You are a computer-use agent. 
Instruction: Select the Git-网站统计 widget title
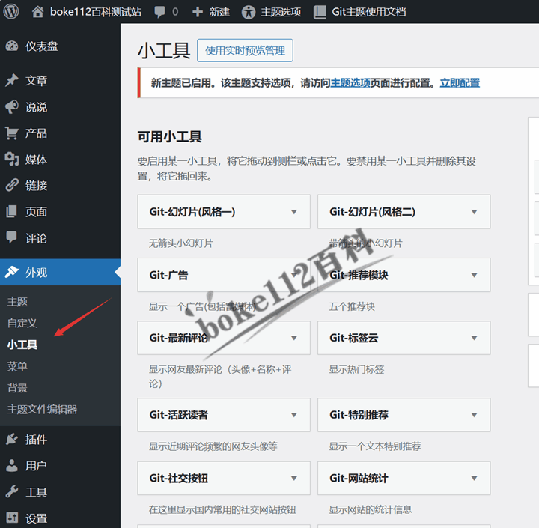coord(359,478)
